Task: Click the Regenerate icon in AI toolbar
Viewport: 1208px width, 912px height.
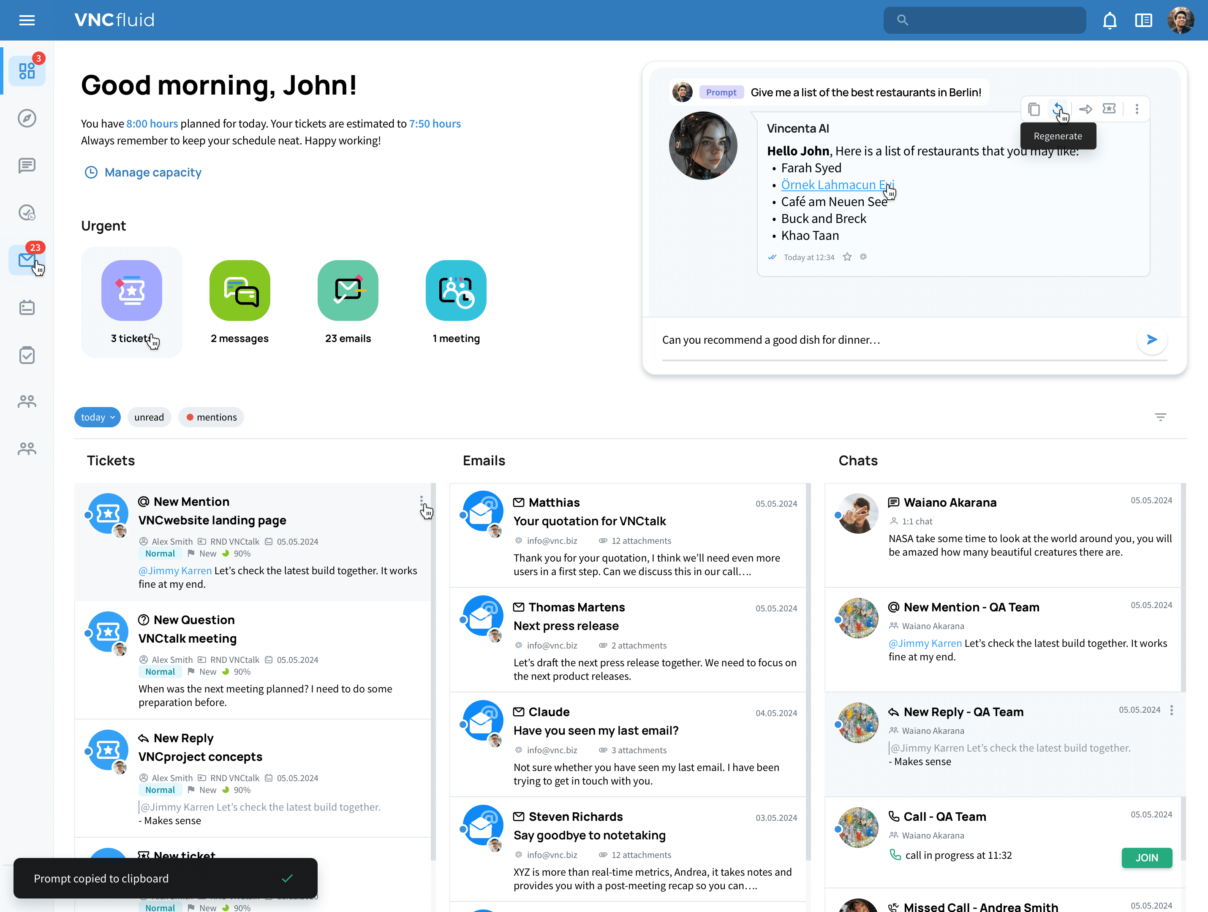Action: (1058, 109)
